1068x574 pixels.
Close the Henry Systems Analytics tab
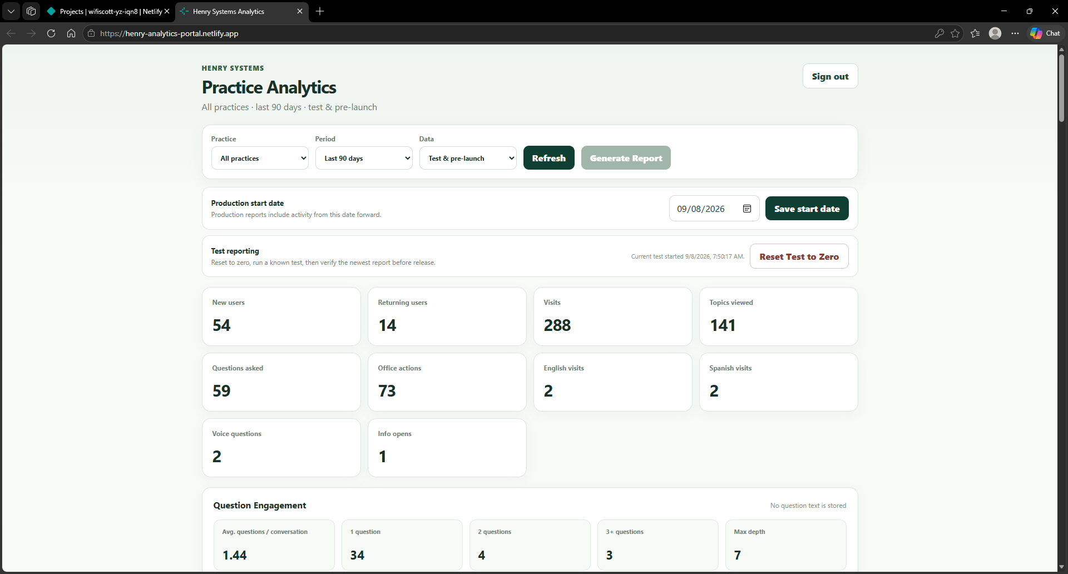[300, 11]
